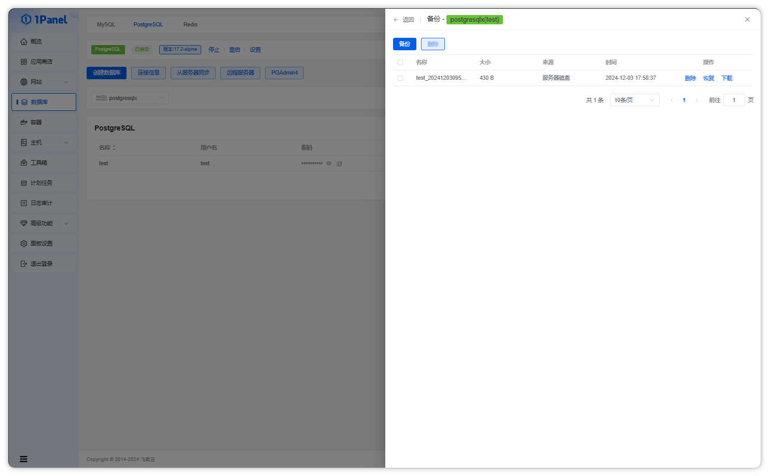
Task: Switch to the MySQL tab
Action: pos(106,24)
